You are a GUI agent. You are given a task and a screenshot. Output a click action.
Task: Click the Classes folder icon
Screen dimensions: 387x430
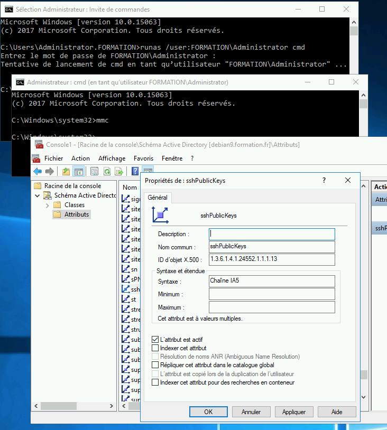57,205
